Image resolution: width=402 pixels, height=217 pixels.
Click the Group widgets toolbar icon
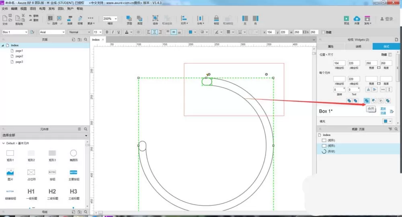pos(155,18)
